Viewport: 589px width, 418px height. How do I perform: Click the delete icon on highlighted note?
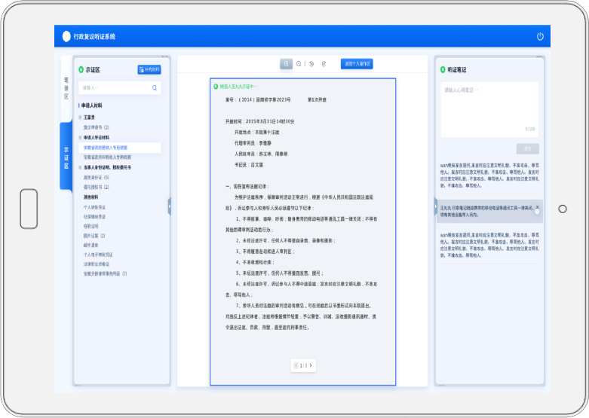pos(537,212)
